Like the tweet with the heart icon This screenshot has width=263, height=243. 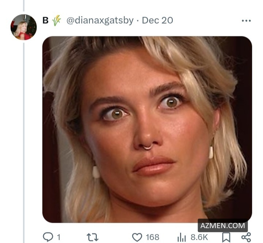pos(137,237)
